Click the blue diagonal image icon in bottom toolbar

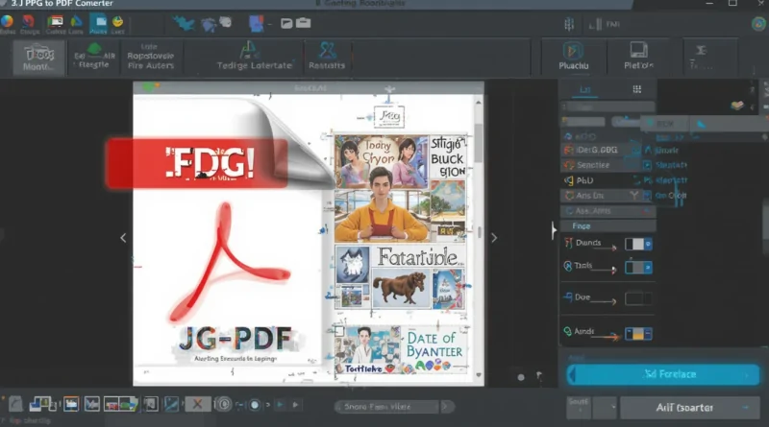click(x=171, y=405)
